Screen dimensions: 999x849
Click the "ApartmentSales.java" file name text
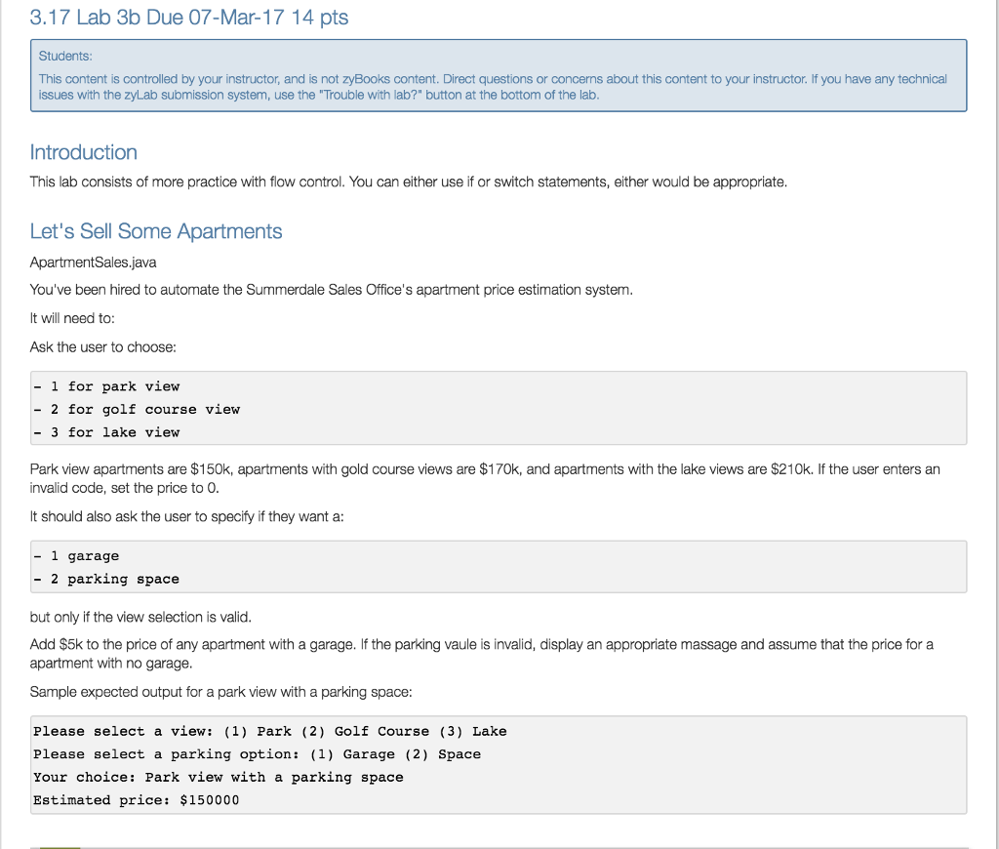[x=94, y=262]
